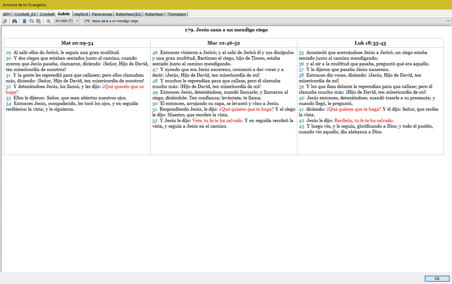Click the 'Mat 20:29-34' column header
The height and width of the screenshot is (284, 452).
pyautogui.click(x=77, y=43)
